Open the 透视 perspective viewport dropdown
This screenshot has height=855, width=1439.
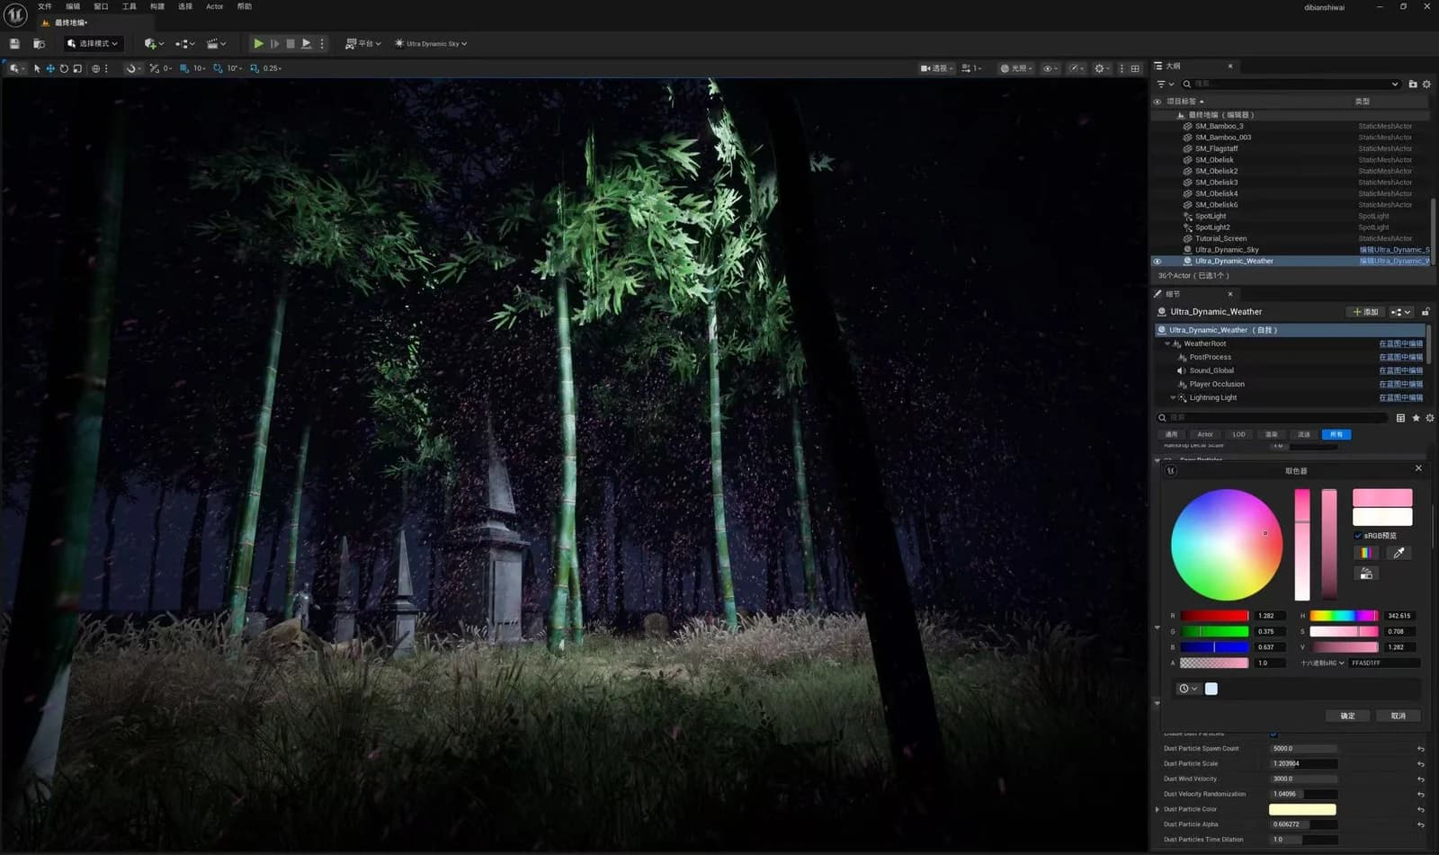tap(936, 68)
